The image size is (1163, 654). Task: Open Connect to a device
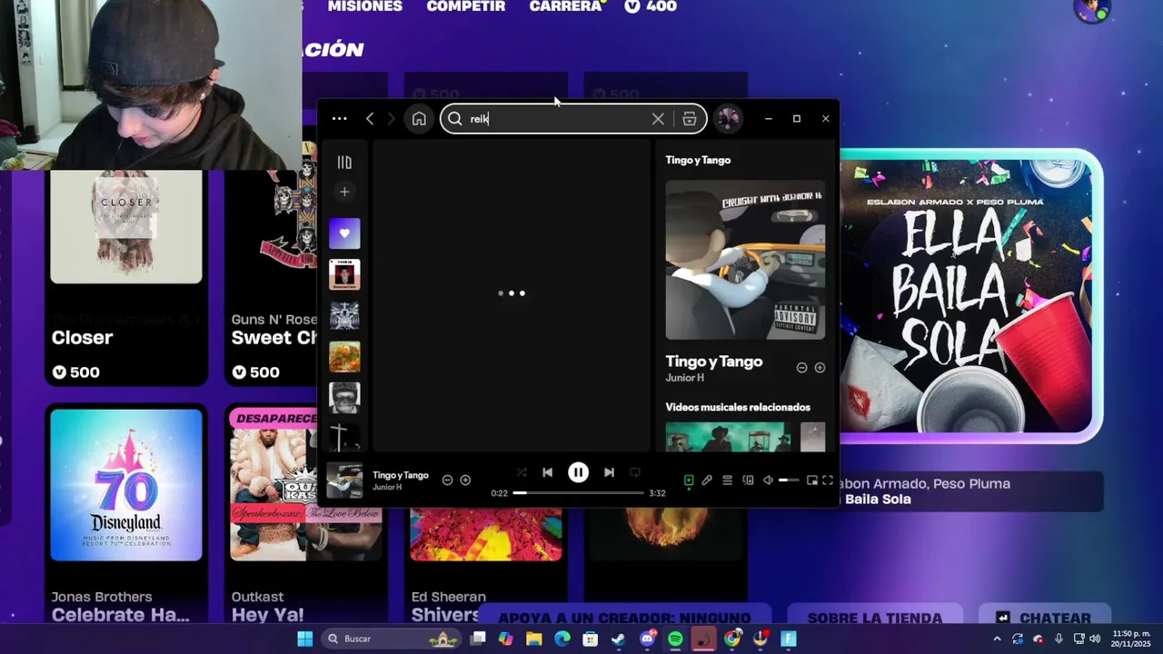pos(748,481)
